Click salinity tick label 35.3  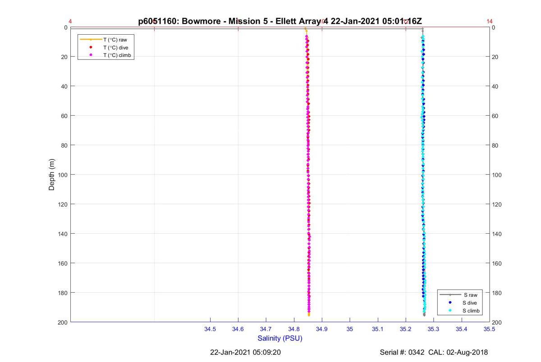click(x=434, y=330)
